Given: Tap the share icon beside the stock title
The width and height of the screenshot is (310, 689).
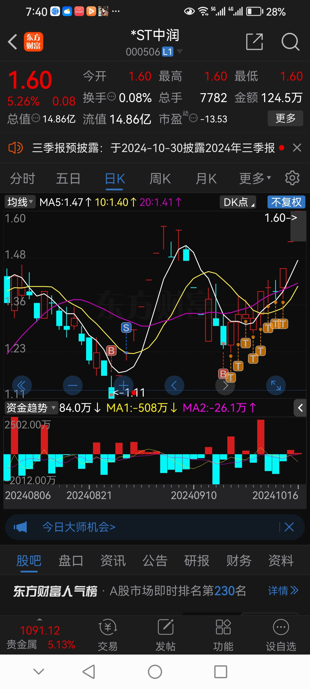Looking at the screenshot, I should [x=255, y=42].
